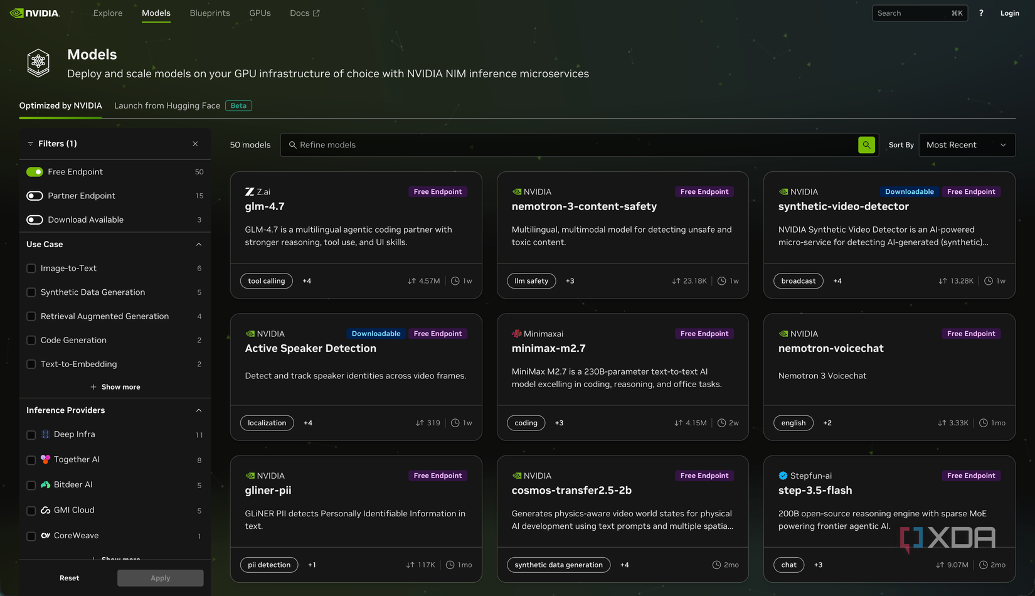Disable the Free Endpoint toggle
This screenshot has width=1035, height=596.
point(34,172)
